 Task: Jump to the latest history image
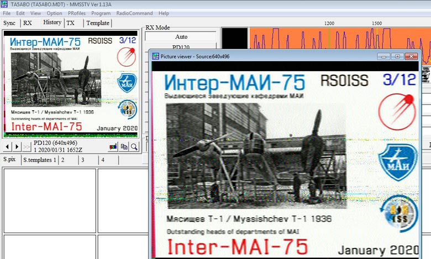27,147
